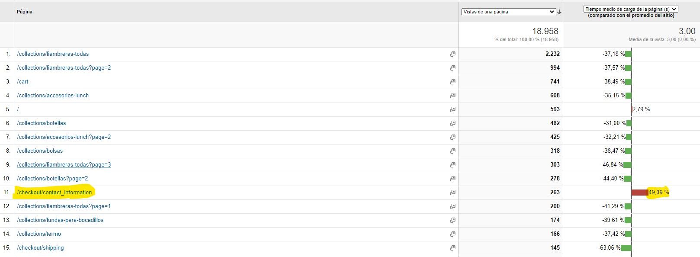The height and width of the screenshot is (257, 700).
Task: Open external link icon for /collections/botellas row
Action: pyautogui.click(x=453, y=123)
